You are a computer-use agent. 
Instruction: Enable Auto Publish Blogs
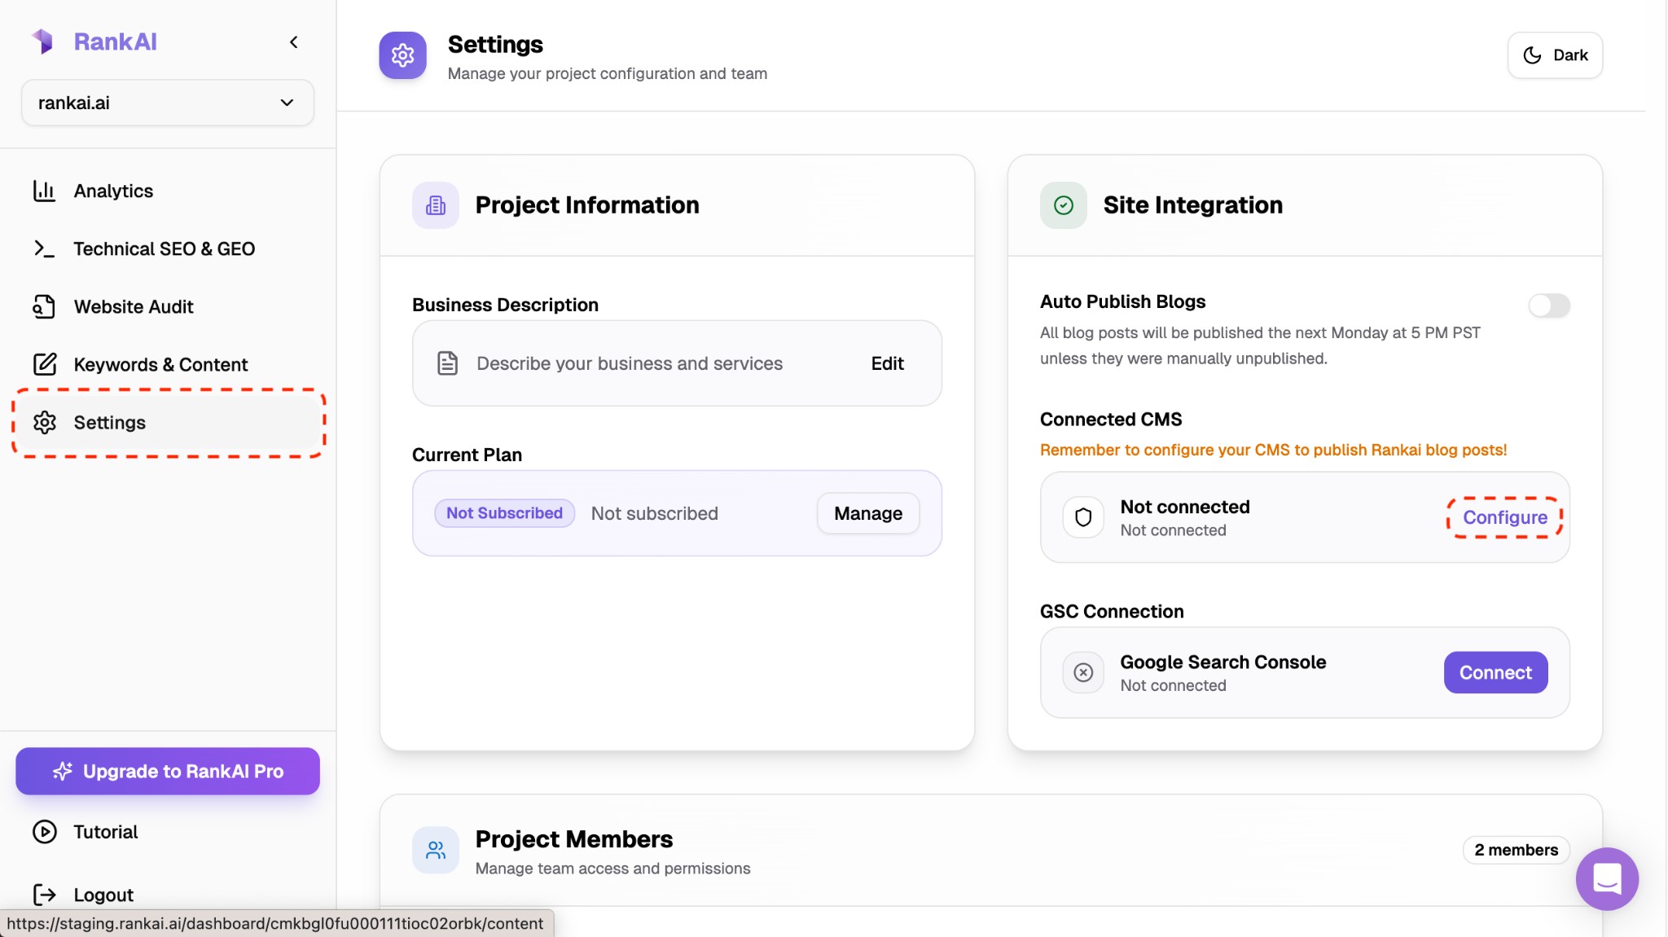[1547, 306]
